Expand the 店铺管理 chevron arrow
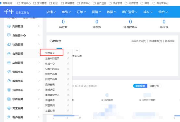The width and height of the screenshot is (180, 122). click(39, 62)
